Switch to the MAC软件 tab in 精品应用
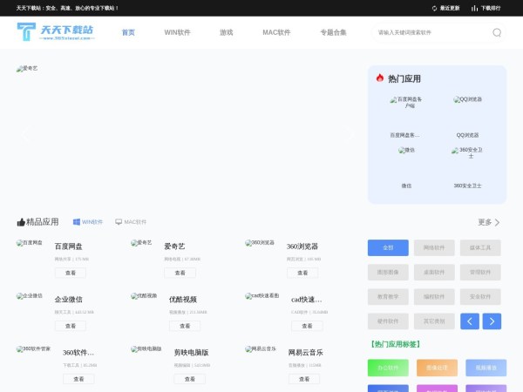The height and width of the screenshot is (392, 523). tap(131, 222)
